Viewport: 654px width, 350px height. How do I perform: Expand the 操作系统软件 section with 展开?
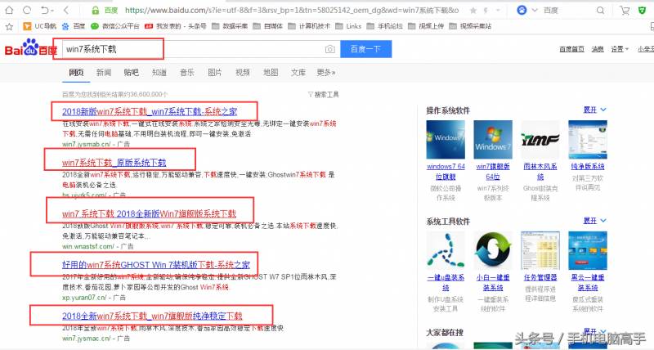pos(594,110)
